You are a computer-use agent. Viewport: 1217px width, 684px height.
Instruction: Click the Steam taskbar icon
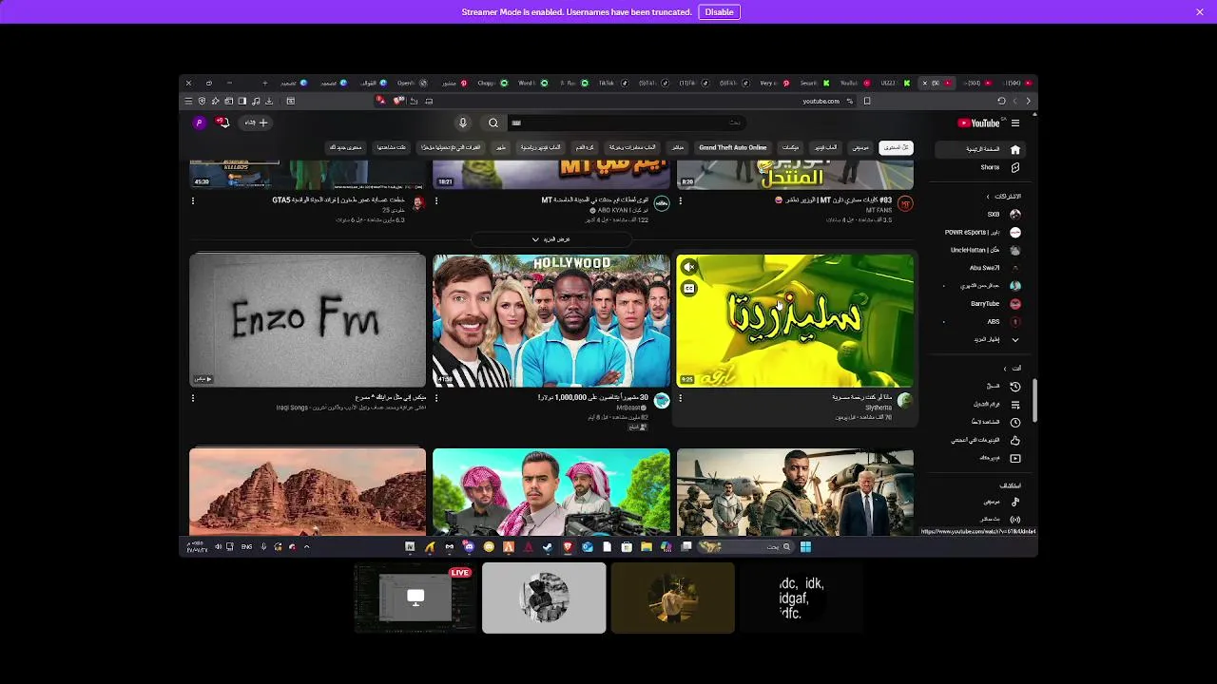pos(548,546)
